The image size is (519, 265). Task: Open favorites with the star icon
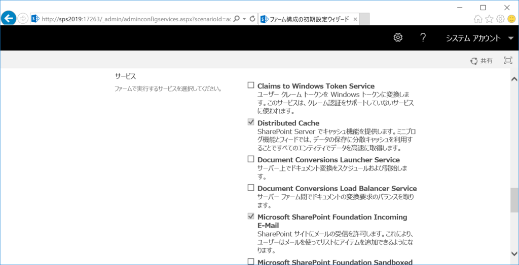click(489, 19)
